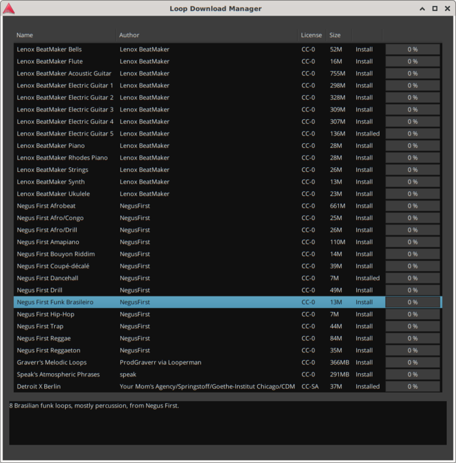Click author ProdGraverr via Looperman
456x463 pixels.
(x=160, y=363)
